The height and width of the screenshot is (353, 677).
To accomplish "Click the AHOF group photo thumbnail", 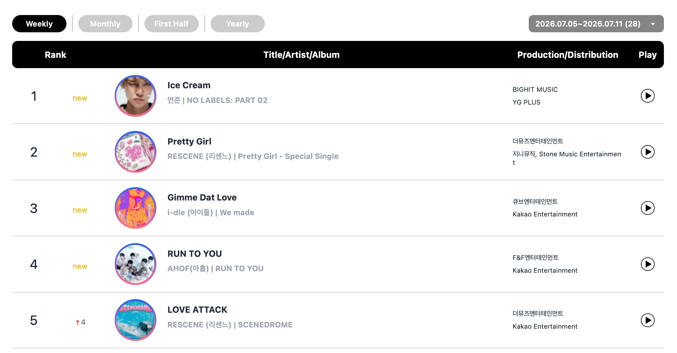I will 135,264.
